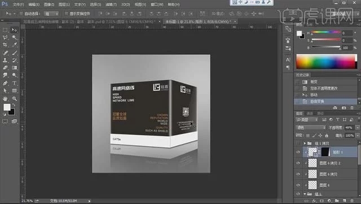361x204 pixels.
Task: Click the foreground color swatch in toolbox
Action: [x=7, y=107]
